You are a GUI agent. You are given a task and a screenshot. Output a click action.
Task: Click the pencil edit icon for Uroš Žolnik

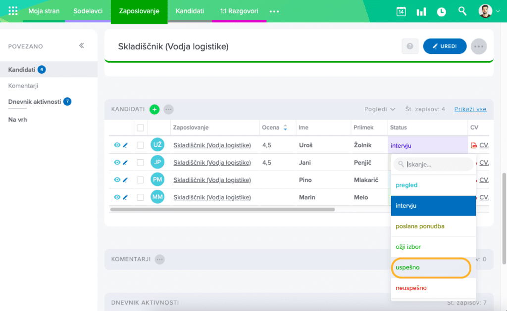(125, 145)
